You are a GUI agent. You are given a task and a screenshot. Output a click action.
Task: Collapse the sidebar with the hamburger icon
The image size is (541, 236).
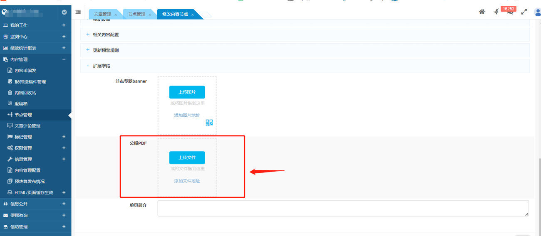[x=78, y=12]
